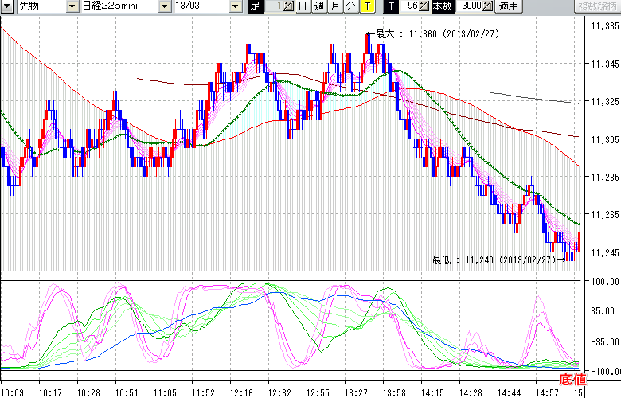Open the 先物 product type dropdown
The width and height of the screenshot is (621, 398).
72,6
